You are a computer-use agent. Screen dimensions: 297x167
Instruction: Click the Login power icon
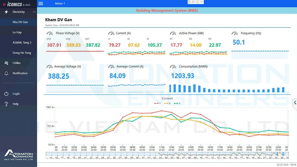pos(6,94)
